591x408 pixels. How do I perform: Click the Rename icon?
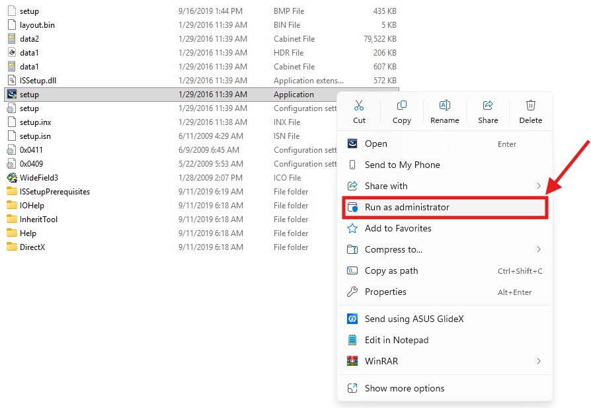point(445,105)
